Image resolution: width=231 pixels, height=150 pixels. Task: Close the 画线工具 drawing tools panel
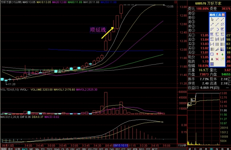tap(223, 15)
